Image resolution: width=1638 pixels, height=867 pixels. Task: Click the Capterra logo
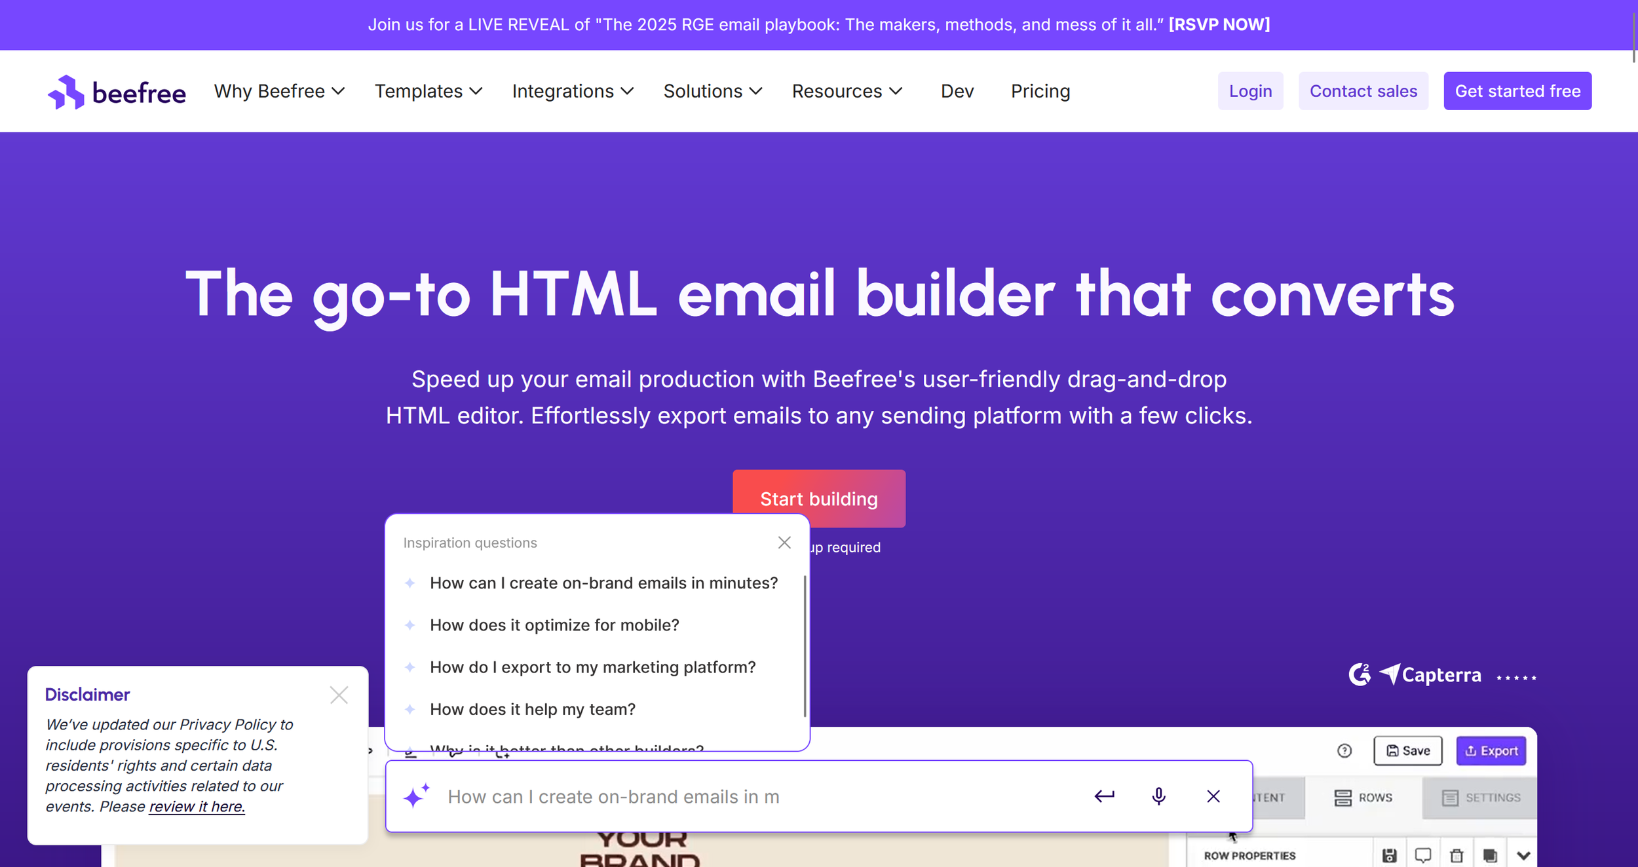point(1431,674)
